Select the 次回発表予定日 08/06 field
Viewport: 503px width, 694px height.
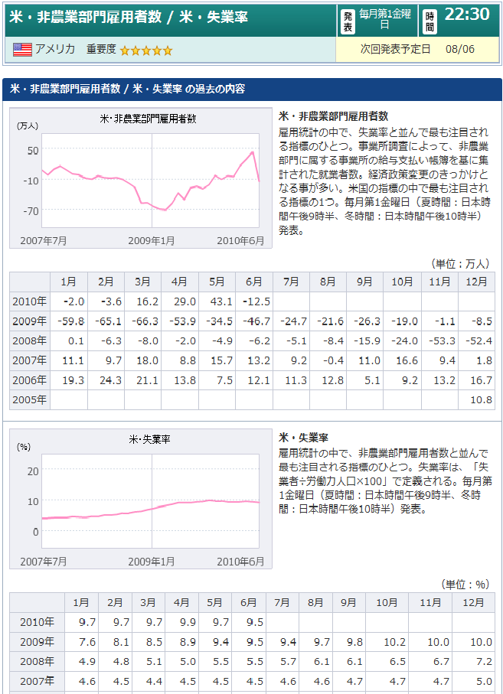click(x=417, y=50)
